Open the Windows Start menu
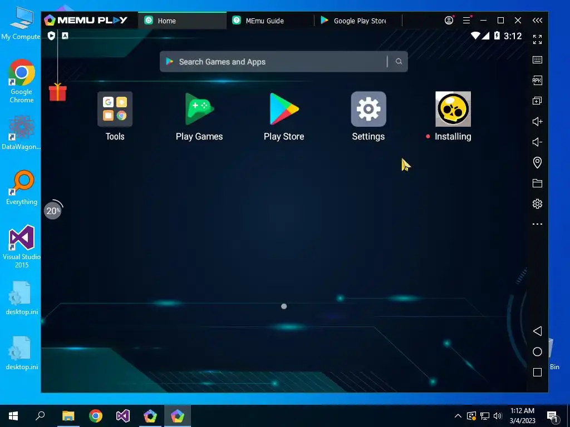 (13, 416)
